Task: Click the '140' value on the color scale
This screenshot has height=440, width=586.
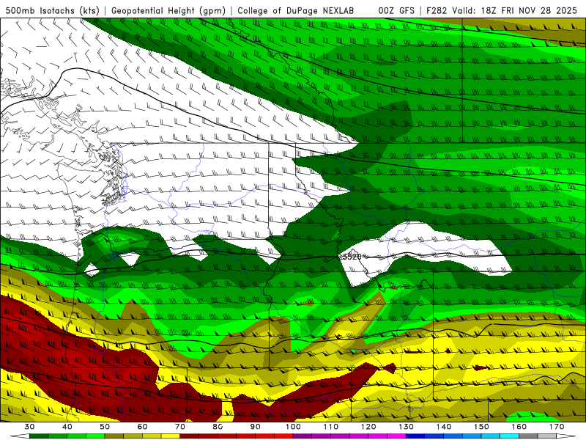Action: click(444, 427)
